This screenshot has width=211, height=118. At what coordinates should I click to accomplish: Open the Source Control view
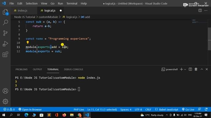pos(5,33)
